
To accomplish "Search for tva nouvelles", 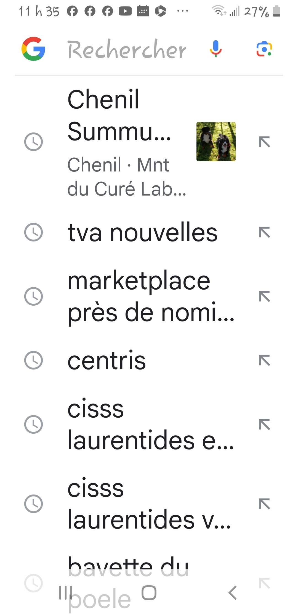I will point(142,233).
